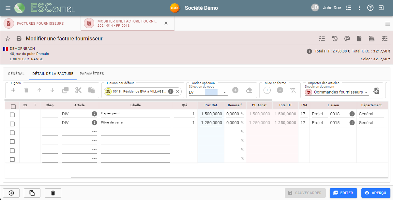Mark page as favorite with star icon
This screenshot has width=393, height=200.
(x=8, y=39)
